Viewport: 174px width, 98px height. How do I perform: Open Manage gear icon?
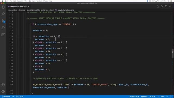pyautogui.click(x=3, y=91)
